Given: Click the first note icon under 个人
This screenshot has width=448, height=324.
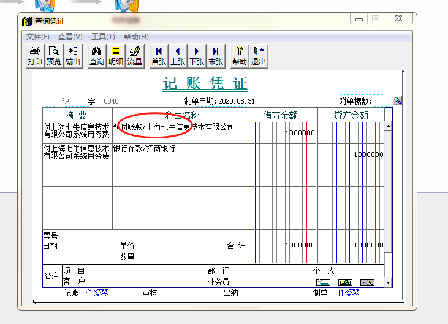Looking at the screenshot, I should [x=323, y=282].
